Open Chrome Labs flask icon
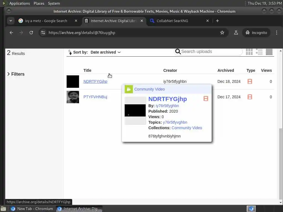The height and width of the screenshot is (212, 283). (236, 33)
